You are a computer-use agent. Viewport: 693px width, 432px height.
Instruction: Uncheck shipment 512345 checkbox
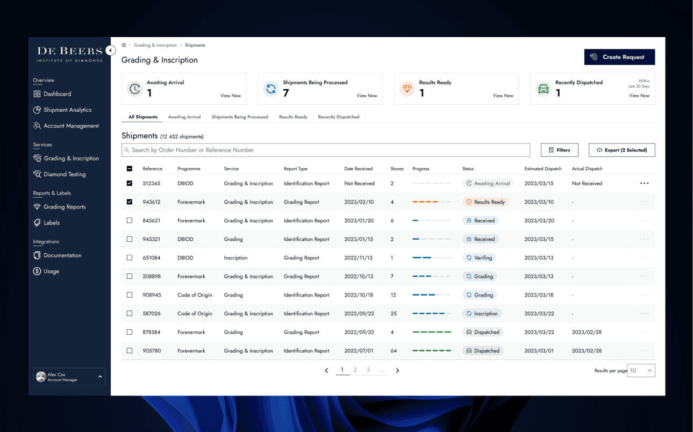(x=130, y=183)
